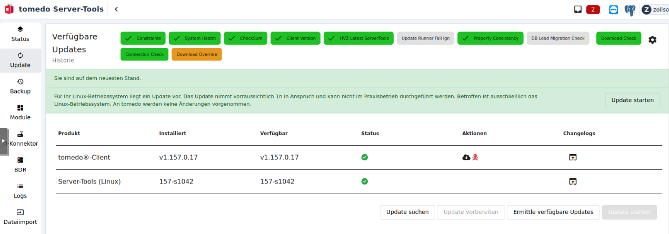Open the Status section in sidebar
Viewport: 669px width, 234px height.
point(20,34)
